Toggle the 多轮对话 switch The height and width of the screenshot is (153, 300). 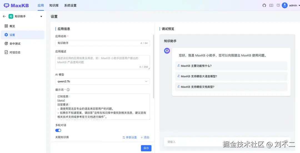click(58, 130)
